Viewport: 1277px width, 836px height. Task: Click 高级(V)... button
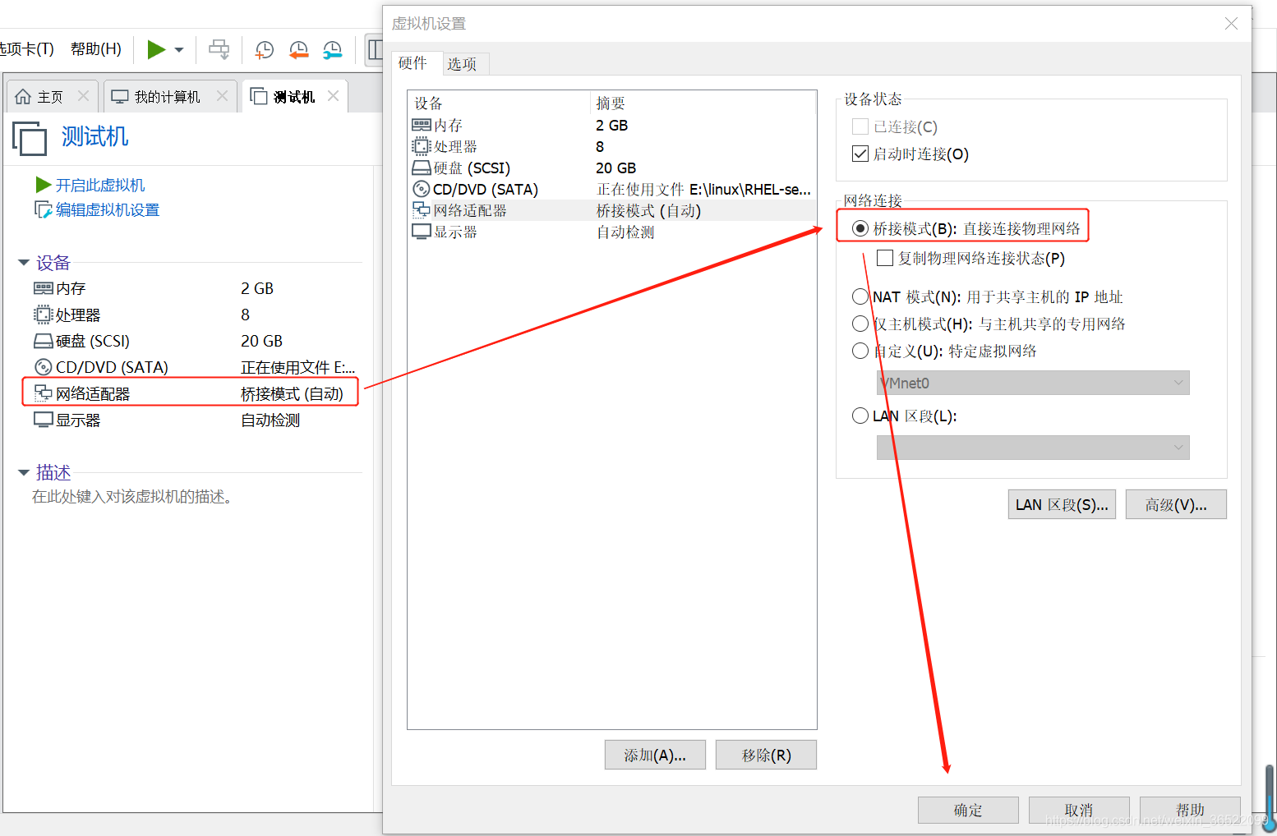(1176, 504)
